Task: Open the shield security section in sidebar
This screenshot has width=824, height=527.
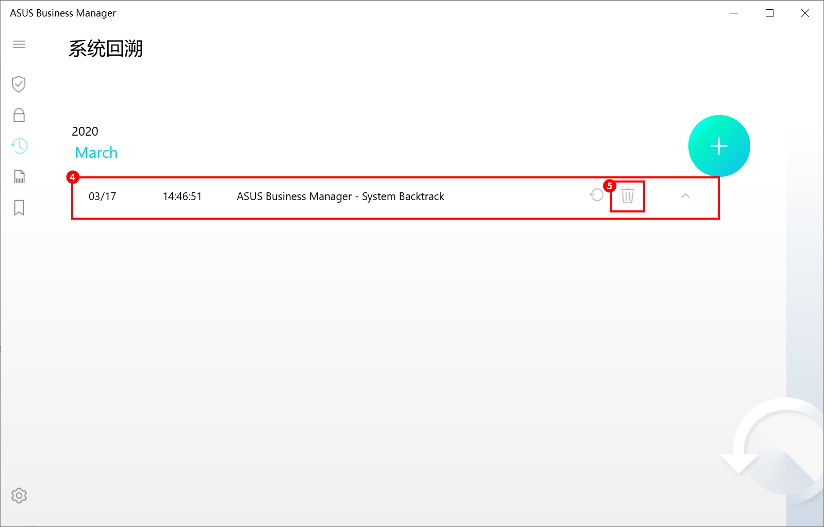Action: coord(19,84)
